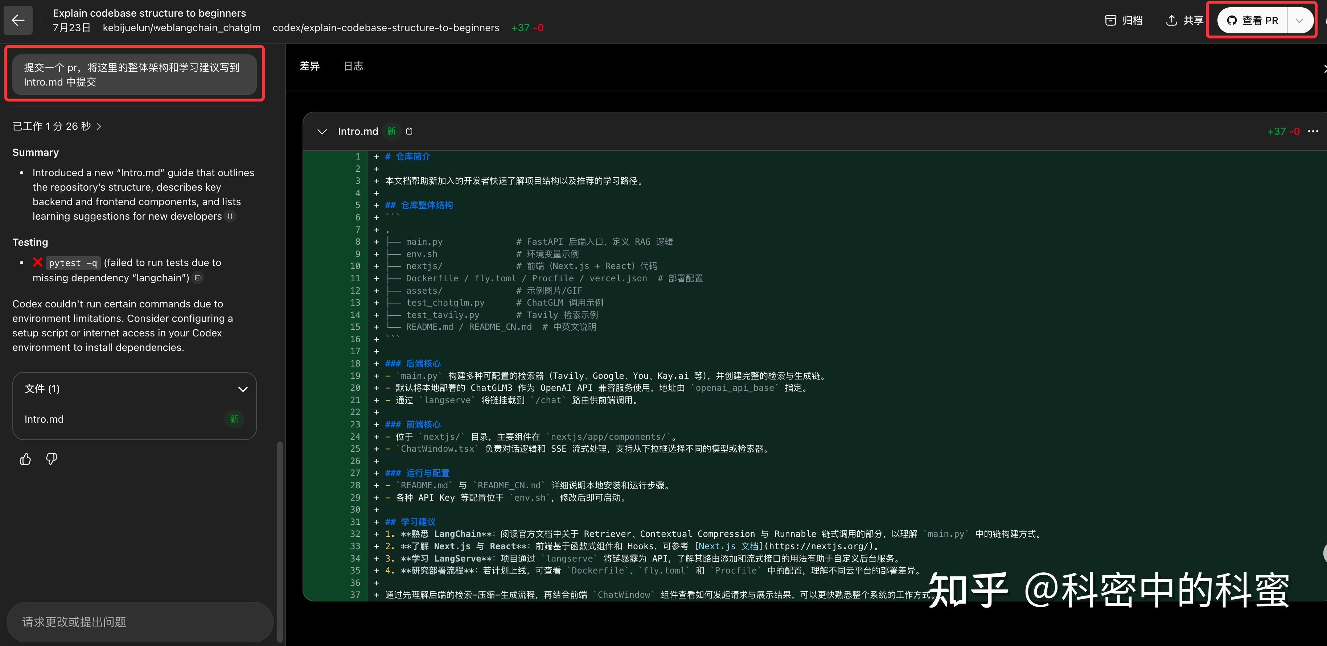
Task: Click the GitHub logo in PR button
Action: (x=1232, y=20)
